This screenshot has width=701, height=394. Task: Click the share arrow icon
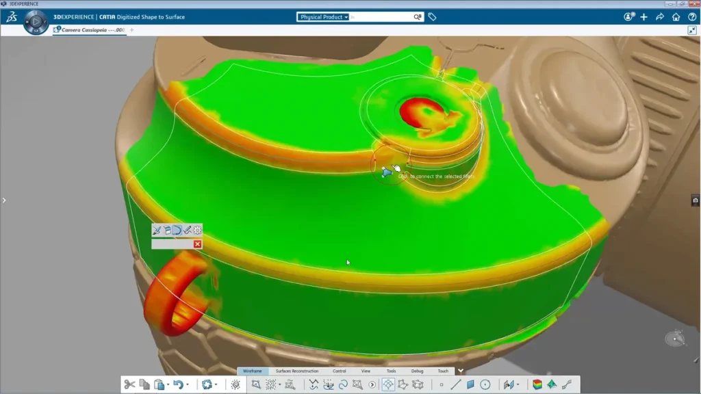pos(660,17)
